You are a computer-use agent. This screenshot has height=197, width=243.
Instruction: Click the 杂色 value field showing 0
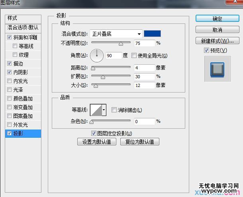(145, 122)
